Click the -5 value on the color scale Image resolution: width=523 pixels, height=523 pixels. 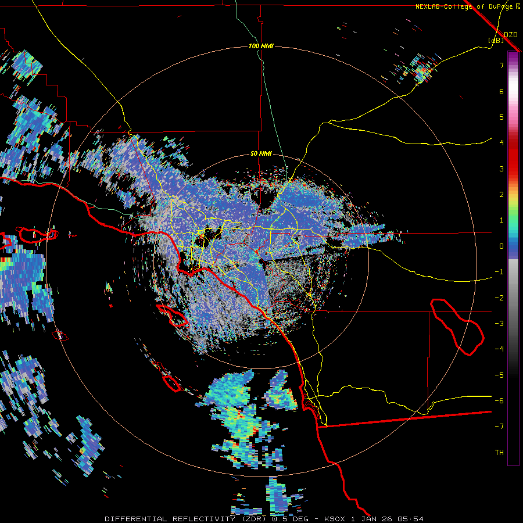click(499, 375)
